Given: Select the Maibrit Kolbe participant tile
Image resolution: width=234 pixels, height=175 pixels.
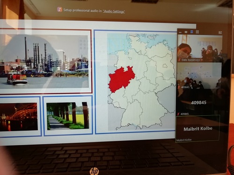Looking at the screenshot, I should click(x=198, y=128).
